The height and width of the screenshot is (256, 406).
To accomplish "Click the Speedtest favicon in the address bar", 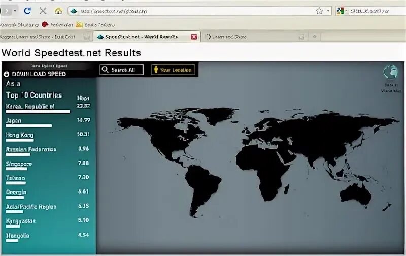I will click(74, 11).
